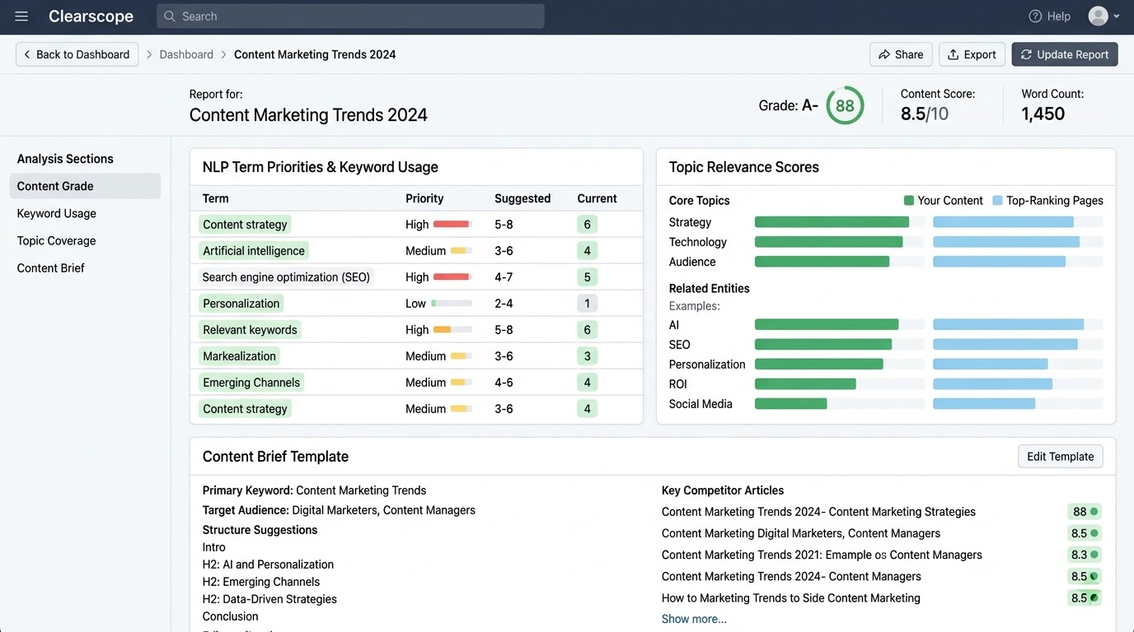Click the ROI entity label
Screen dimensions: 1134x632
tap(677, 384)
